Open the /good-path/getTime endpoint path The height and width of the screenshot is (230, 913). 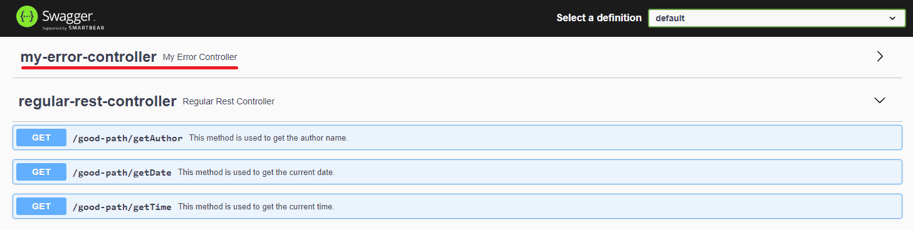pos(122,207)
